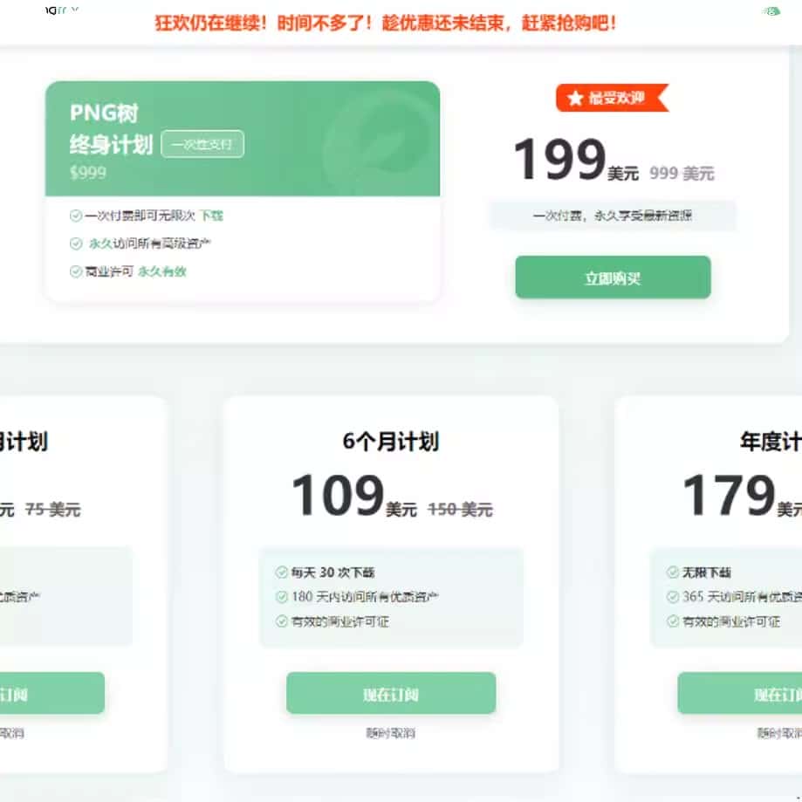Click the 6个月计划 card title
This screenshot has width=802, height=802.
[x=391, y=441]
